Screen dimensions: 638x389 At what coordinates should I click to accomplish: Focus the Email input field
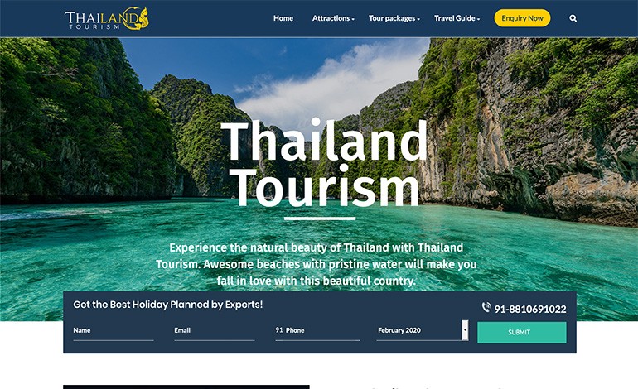215,331
